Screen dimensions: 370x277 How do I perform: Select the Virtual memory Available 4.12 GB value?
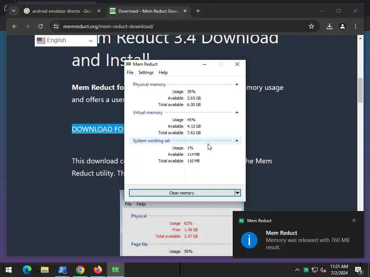coord(194,126)
